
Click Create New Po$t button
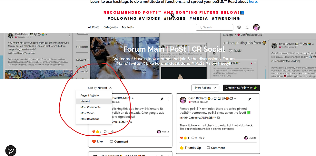(242, 88)
